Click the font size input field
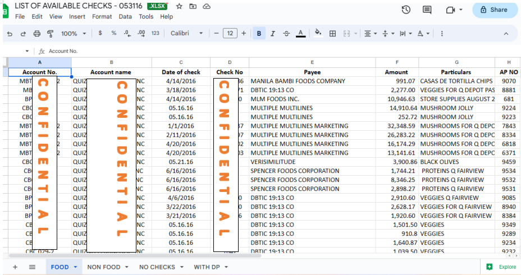Viewport: 521px width, 275px height. pos(230,34)
